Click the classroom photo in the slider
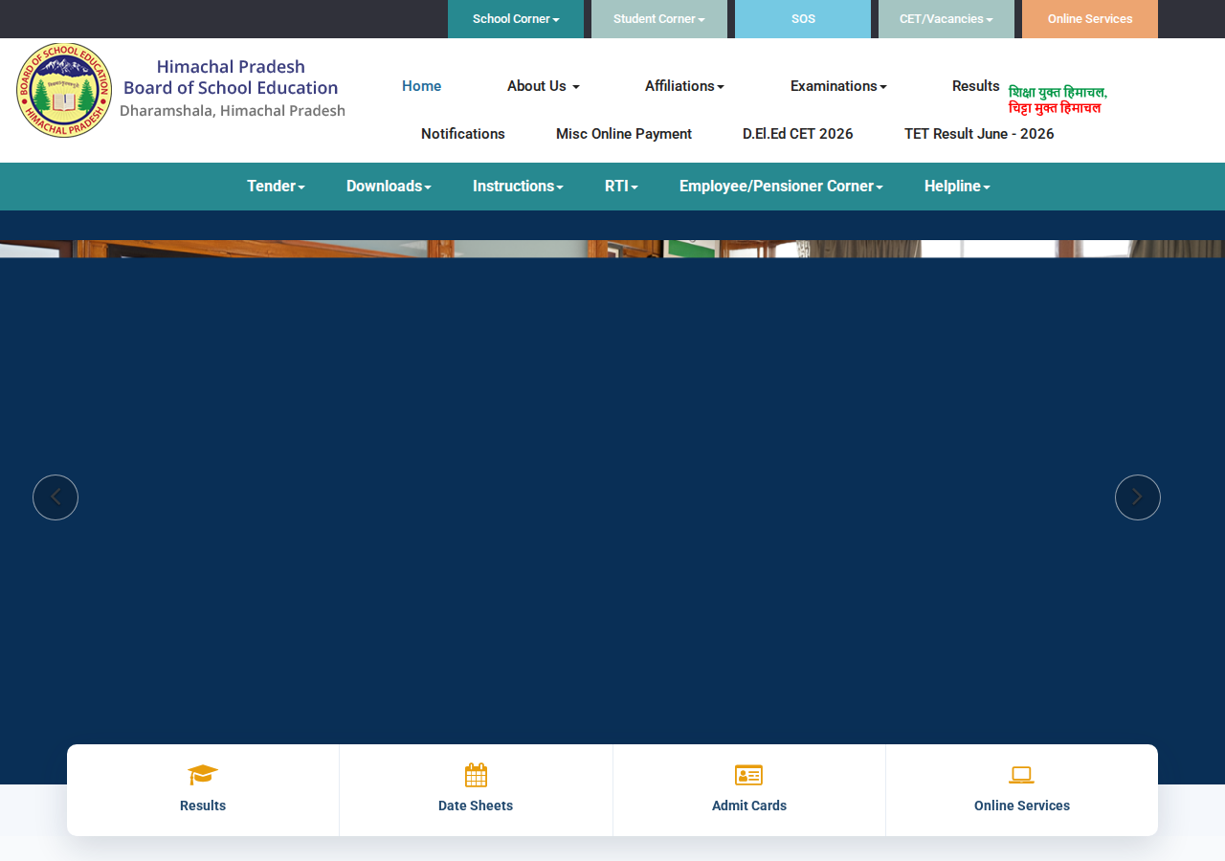This screenshot has width=1225, height=861. (612, 249)
